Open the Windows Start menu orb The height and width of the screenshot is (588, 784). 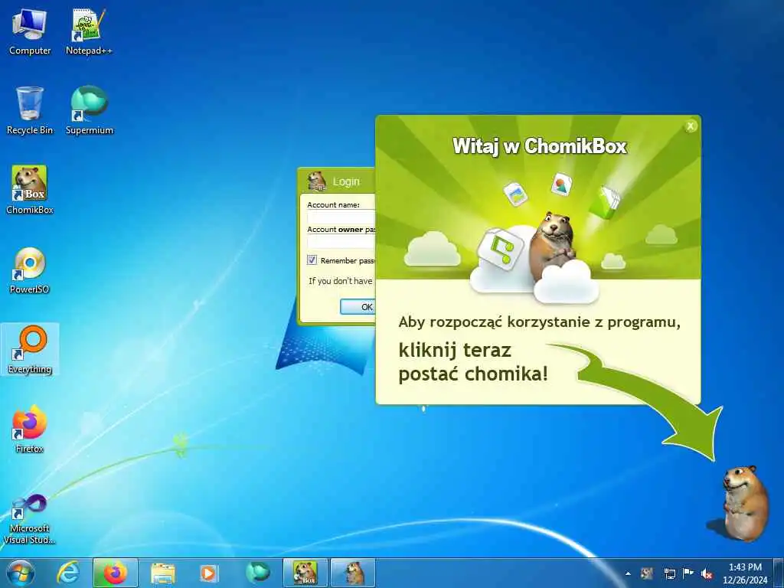click(x=20, y=573)
